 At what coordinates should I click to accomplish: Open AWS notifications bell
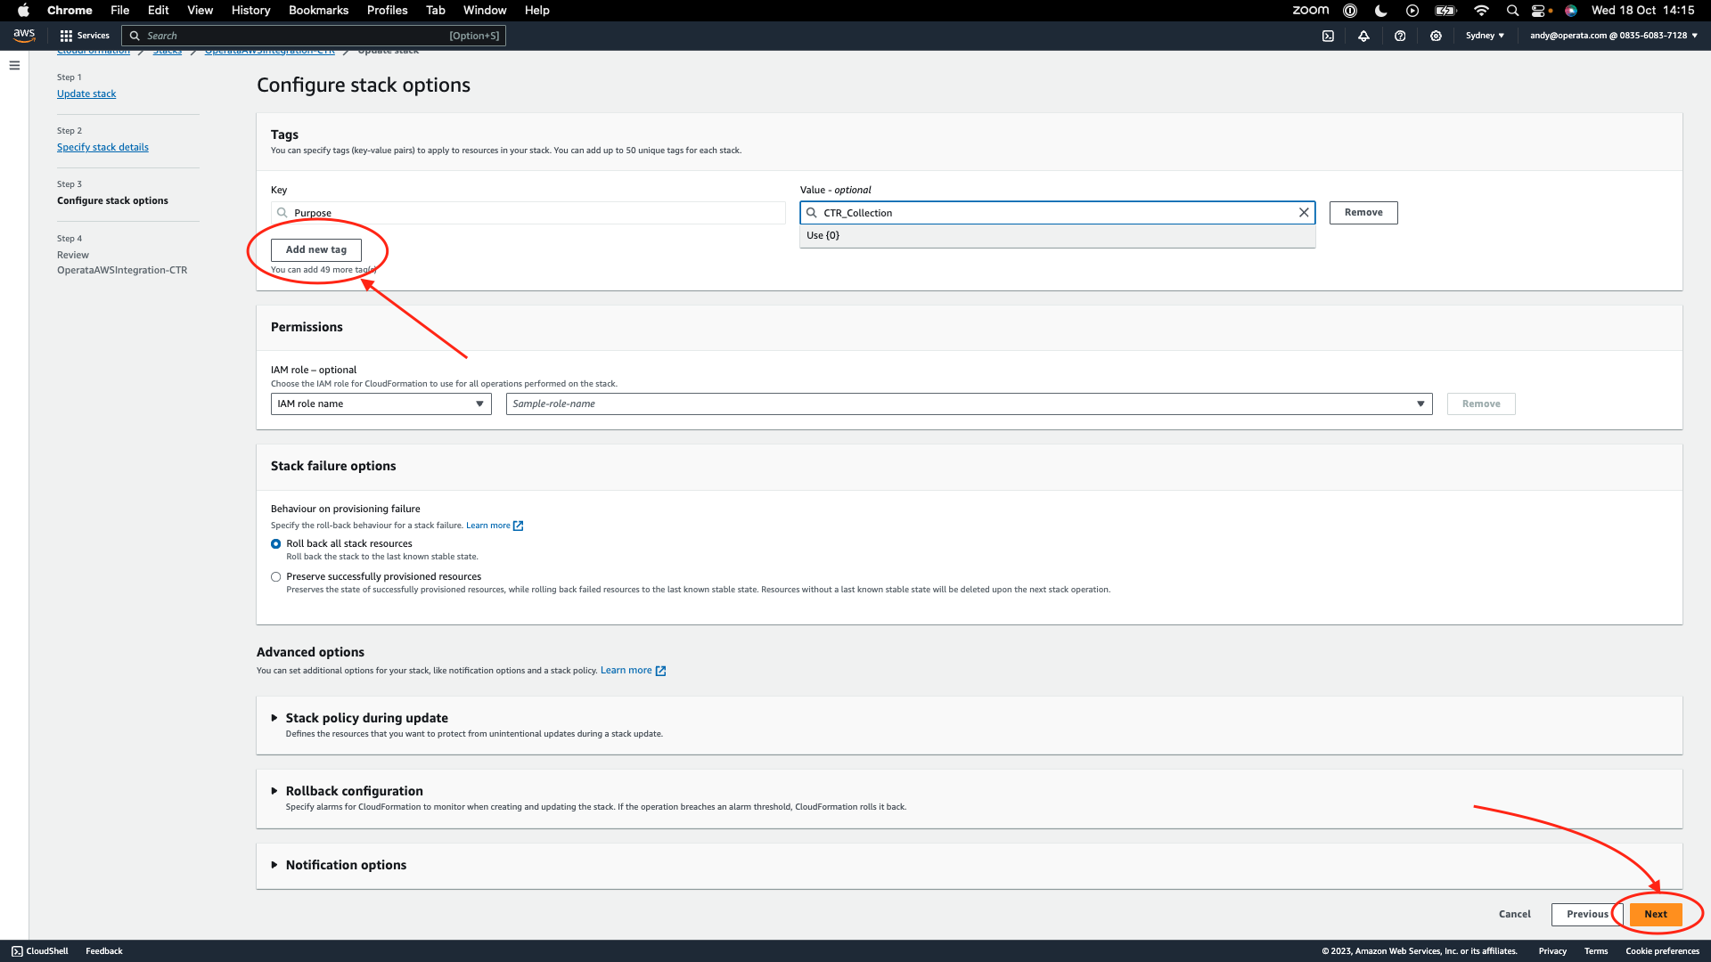click(1363, 36)
